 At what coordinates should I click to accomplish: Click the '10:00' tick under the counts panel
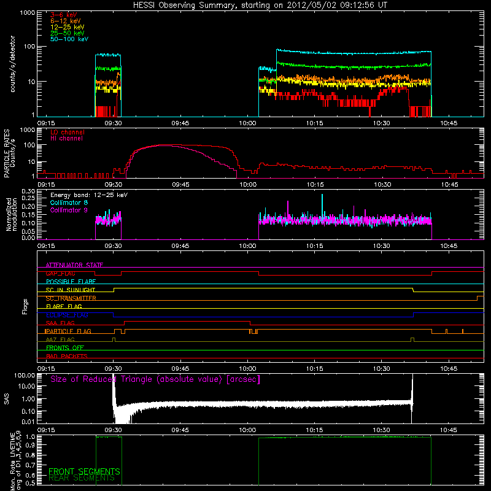tap(247, 123)
